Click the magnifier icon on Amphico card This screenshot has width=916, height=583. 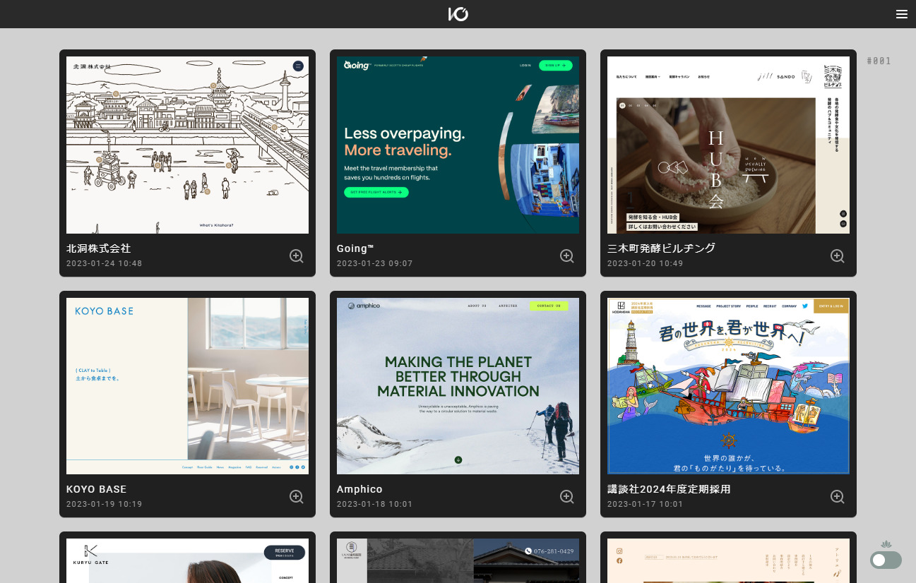point(567,496)
